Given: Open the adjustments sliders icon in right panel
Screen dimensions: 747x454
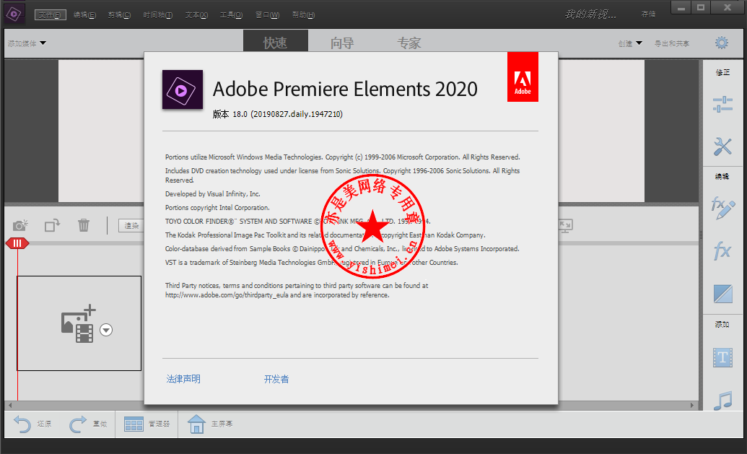Looking at the screenshot, I should point(722,105).
